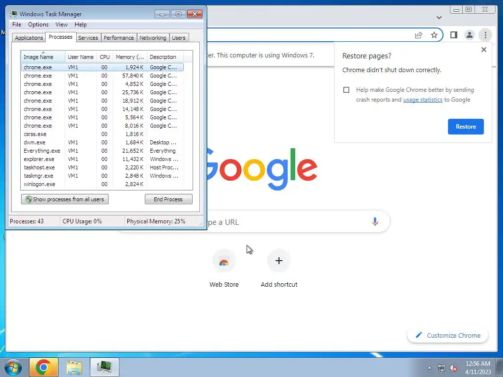Open the Chrome profile avatar icon
Image resolution: width=503 pixels, height=377 pixels.
[469, 35]
